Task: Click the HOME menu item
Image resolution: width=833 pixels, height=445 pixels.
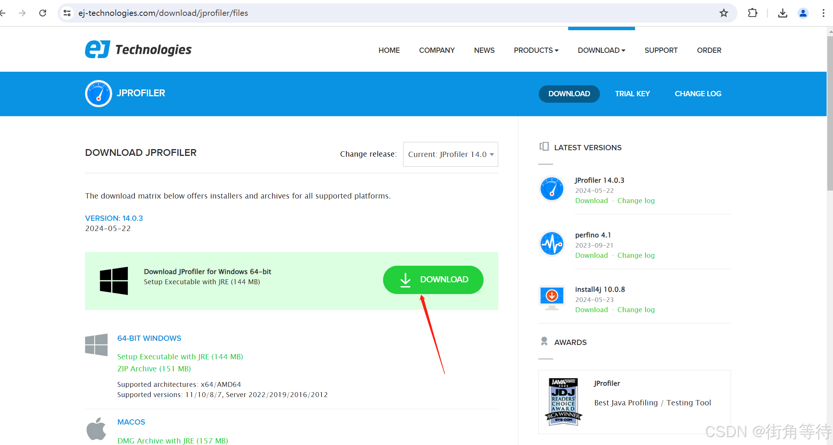Action: (389, 50)
